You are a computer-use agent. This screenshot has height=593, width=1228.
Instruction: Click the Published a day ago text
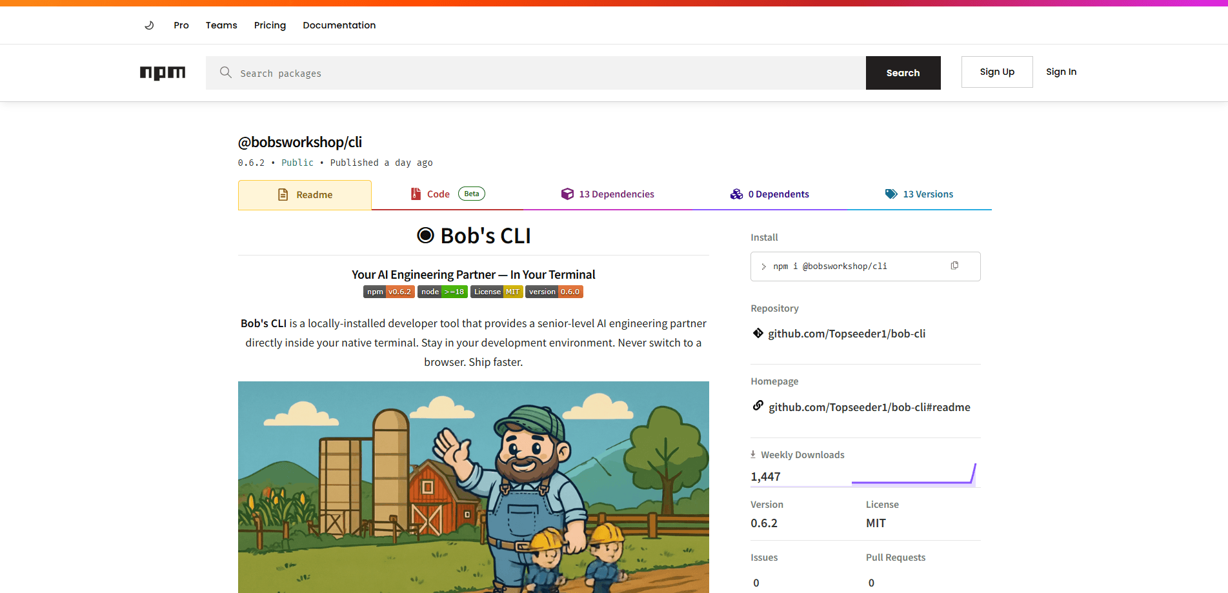coord(381,163)
